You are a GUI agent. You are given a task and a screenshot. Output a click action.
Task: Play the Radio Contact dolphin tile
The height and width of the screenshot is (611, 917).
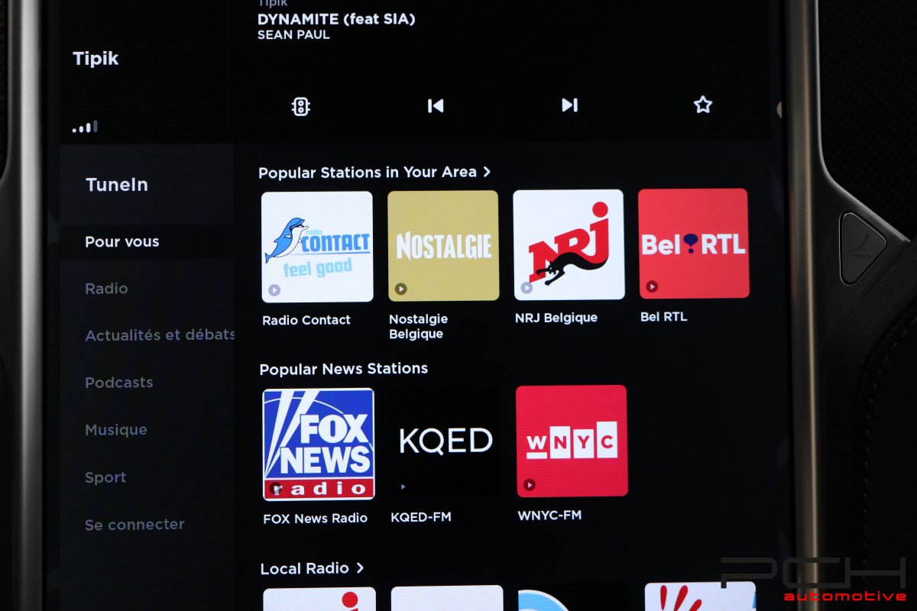pyautogui.click(x=317, y=246)
